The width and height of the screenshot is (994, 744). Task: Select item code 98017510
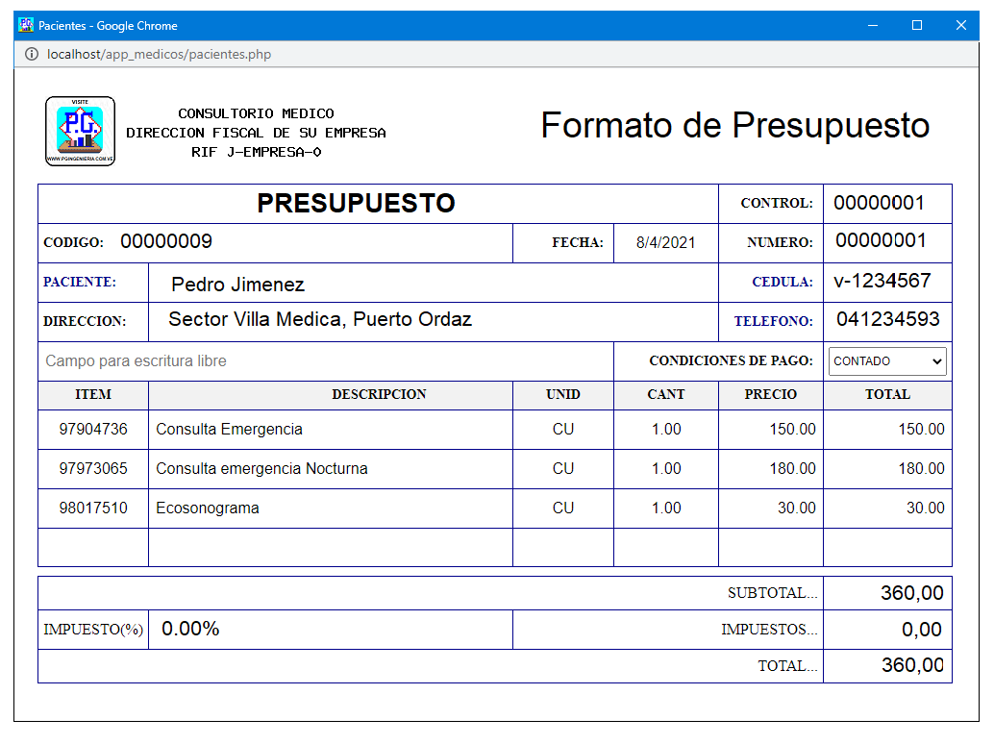(93, 508)
